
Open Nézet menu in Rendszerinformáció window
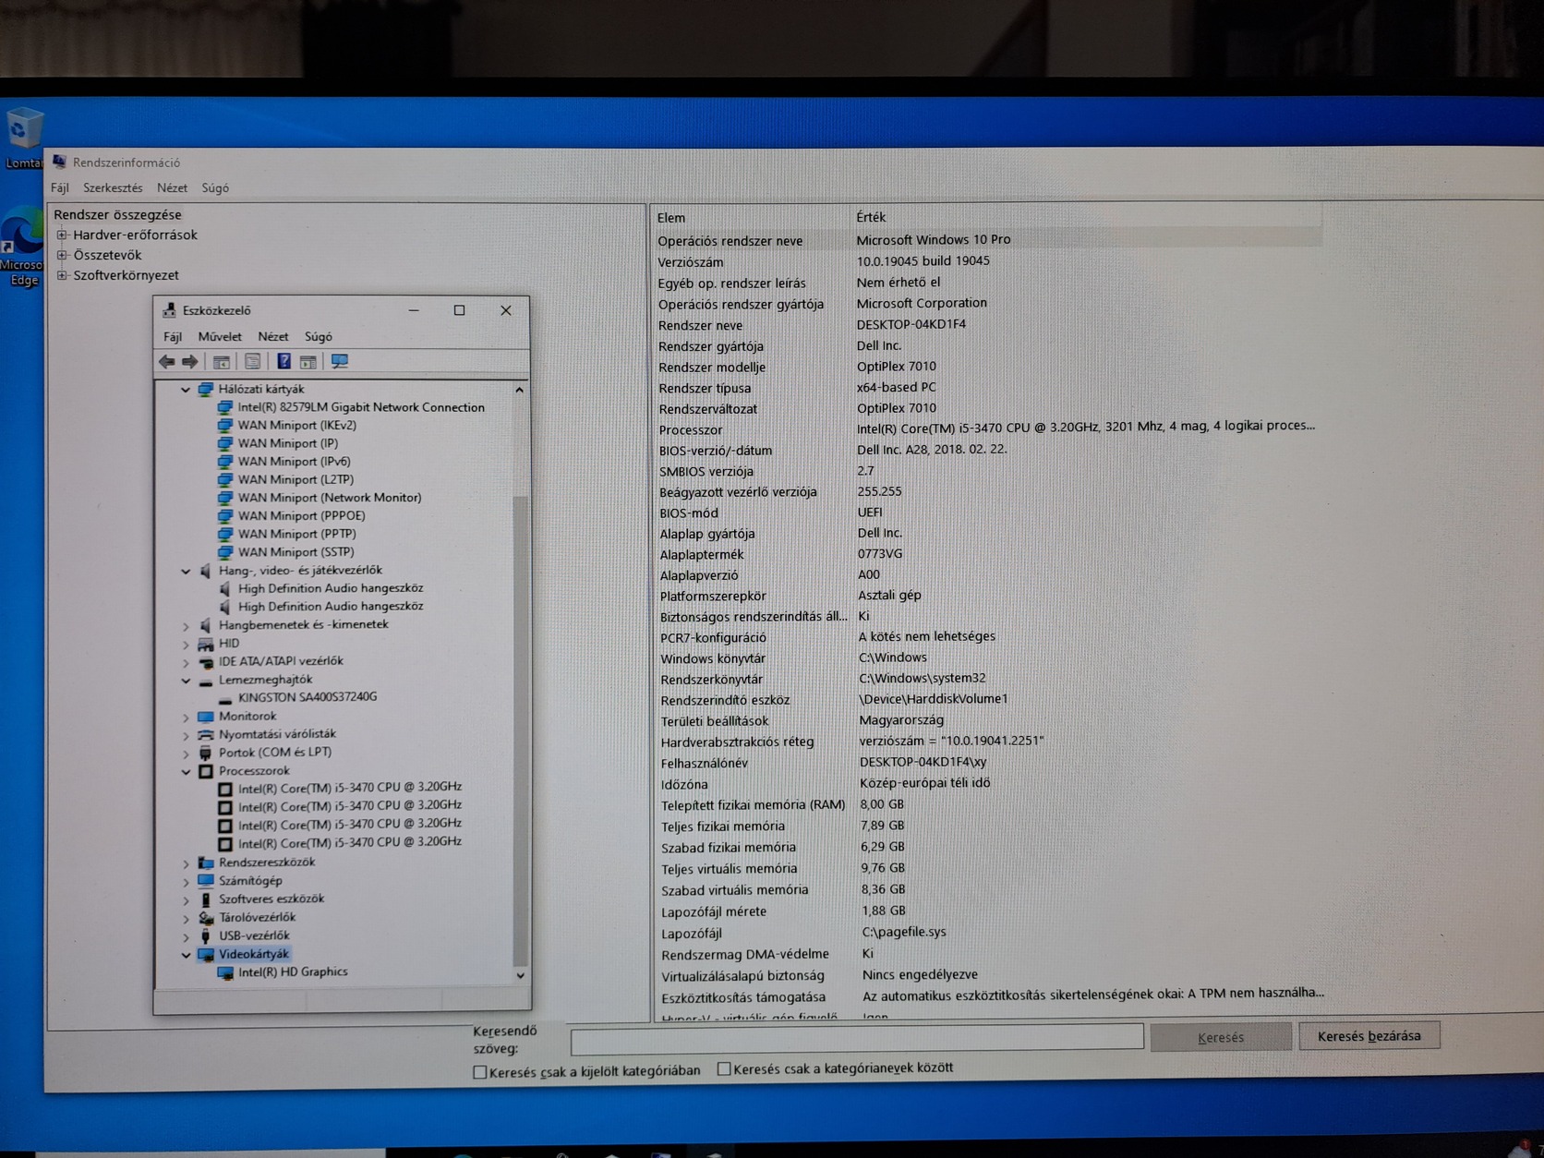click(x=172, y=188)
